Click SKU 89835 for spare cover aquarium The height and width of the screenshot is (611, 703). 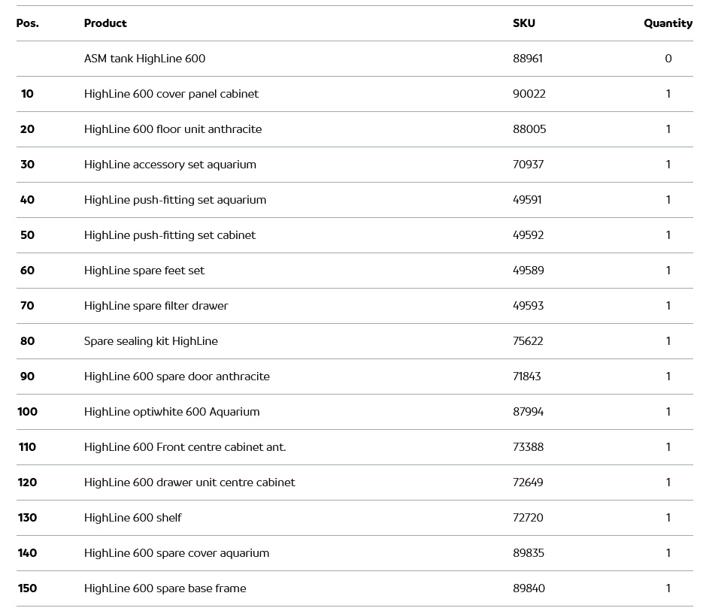528,553
